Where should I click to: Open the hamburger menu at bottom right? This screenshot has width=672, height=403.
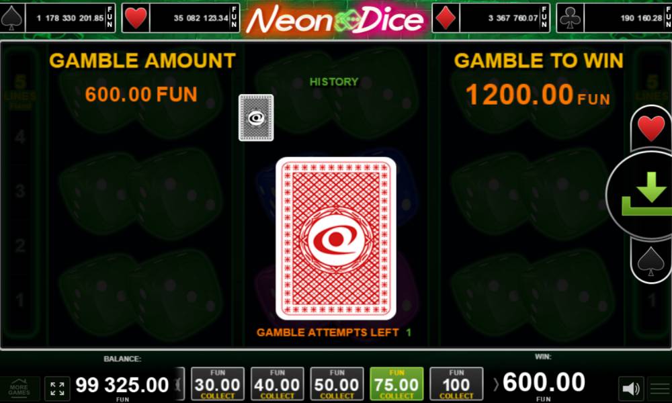tap(660, 389)
